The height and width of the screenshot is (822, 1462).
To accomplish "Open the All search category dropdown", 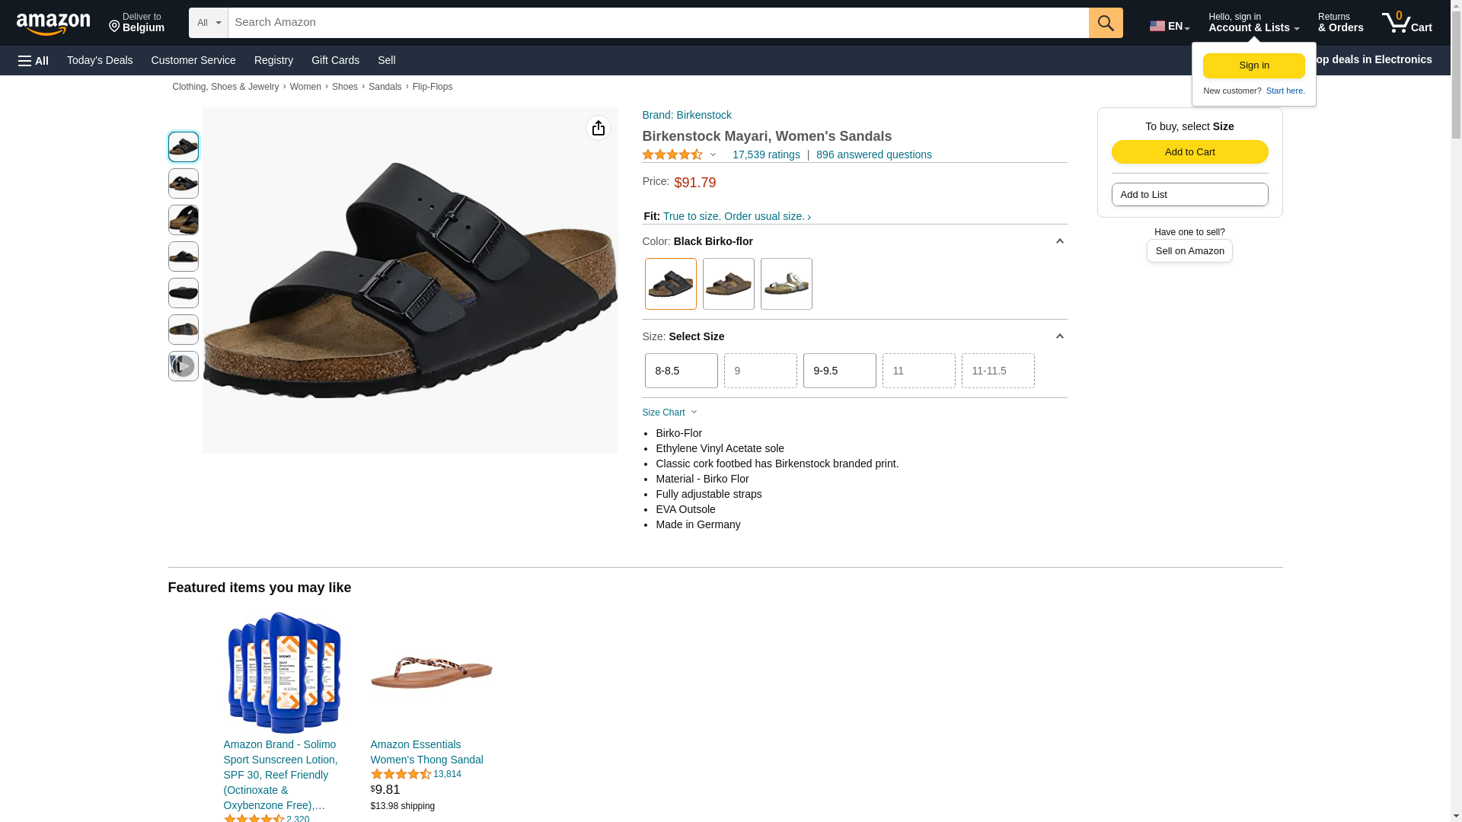I will click(209, 23).
